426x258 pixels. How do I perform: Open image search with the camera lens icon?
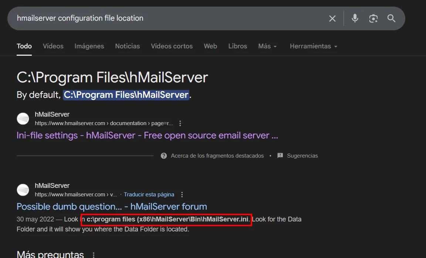373,18
